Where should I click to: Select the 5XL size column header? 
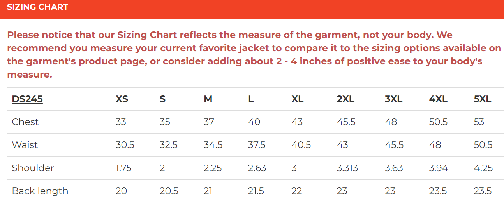coord(483,99)
